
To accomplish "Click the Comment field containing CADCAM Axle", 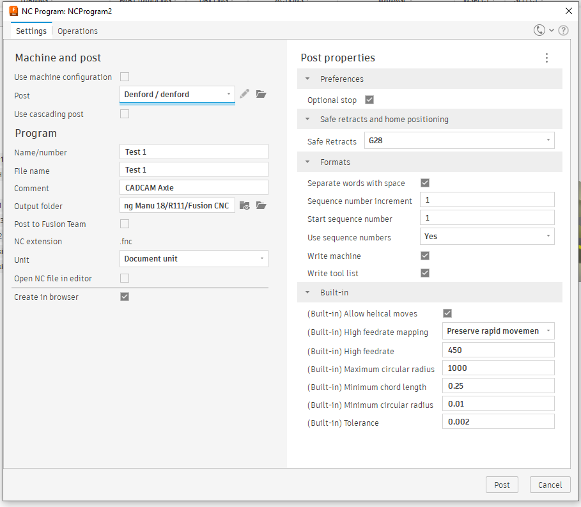I will point(194,187).
